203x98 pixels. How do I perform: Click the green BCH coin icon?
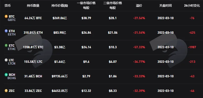pyautogui.click(x=6, y=75)
